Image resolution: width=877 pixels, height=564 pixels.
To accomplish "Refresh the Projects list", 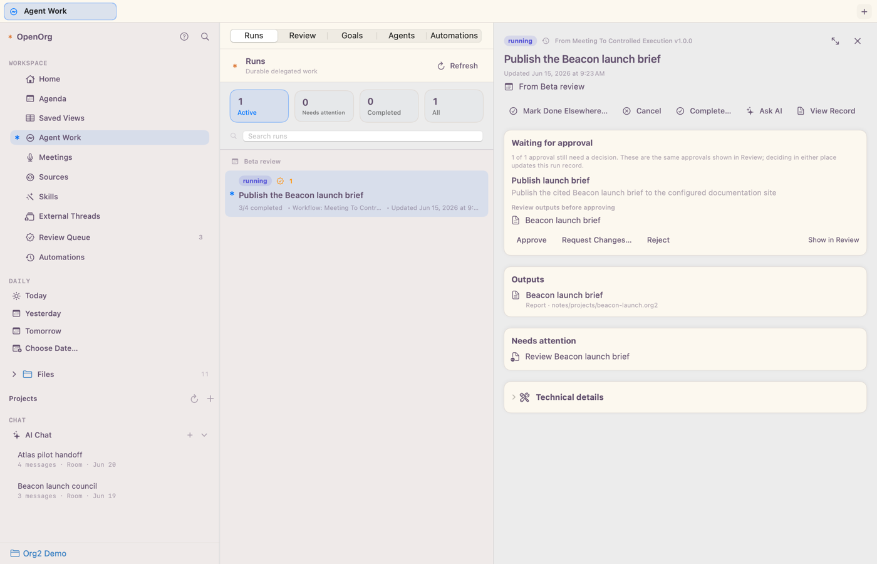I will click(194, 399).
